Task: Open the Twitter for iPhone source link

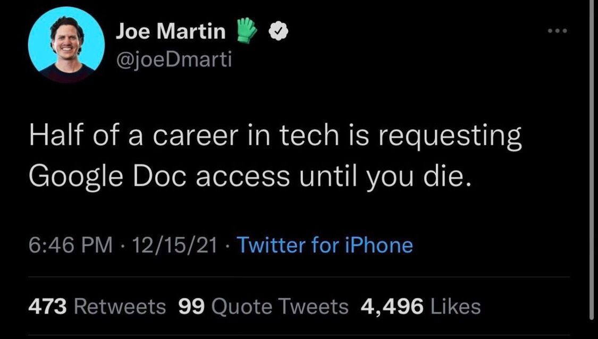Action: tap(324, 245)
